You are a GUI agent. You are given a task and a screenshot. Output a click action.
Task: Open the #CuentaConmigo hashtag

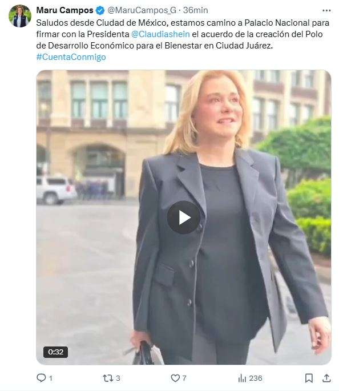point(71,57)
